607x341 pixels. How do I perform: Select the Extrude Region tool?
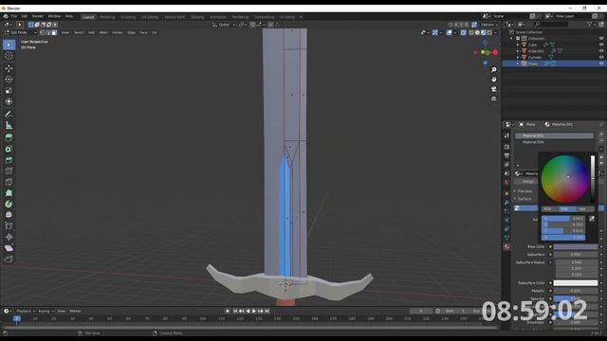pos(9,137)
